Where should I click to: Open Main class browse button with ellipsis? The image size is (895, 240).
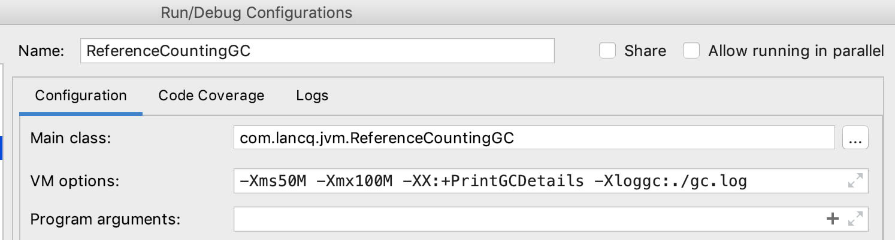pos(855,139)
